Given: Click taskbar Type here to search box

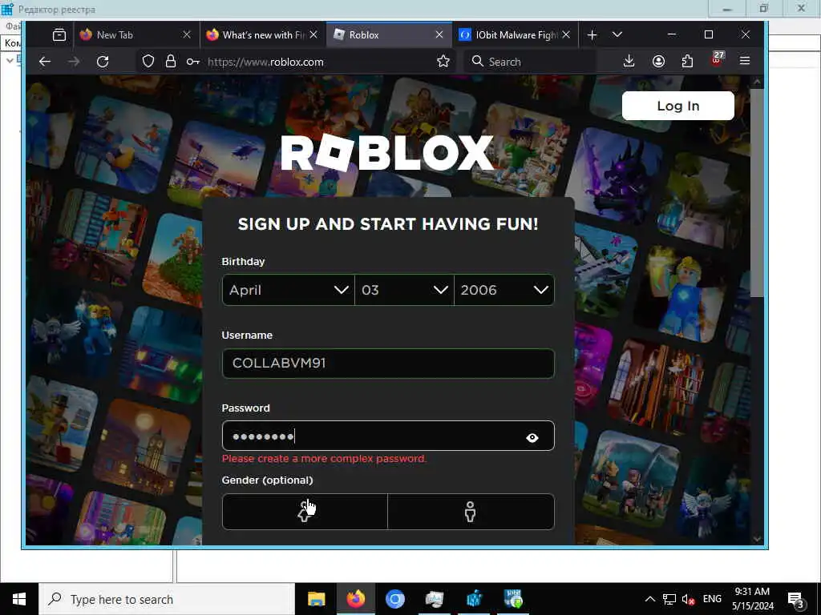Looking at the screenshot, I should coord(167,599).
